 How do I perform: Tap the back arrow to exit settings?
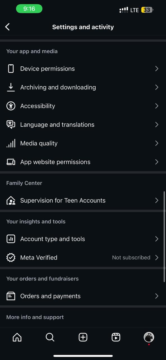7,27
